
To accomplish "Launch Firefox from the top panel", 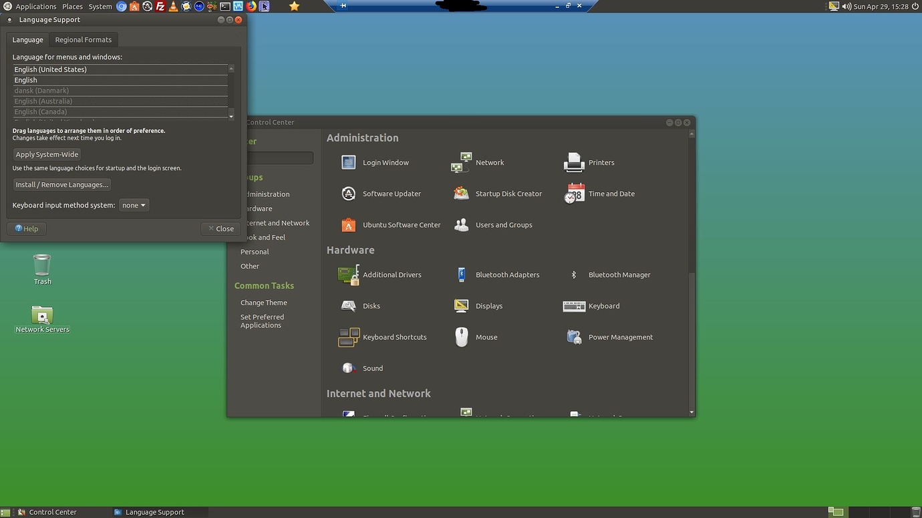I will (x=251, y=6).
